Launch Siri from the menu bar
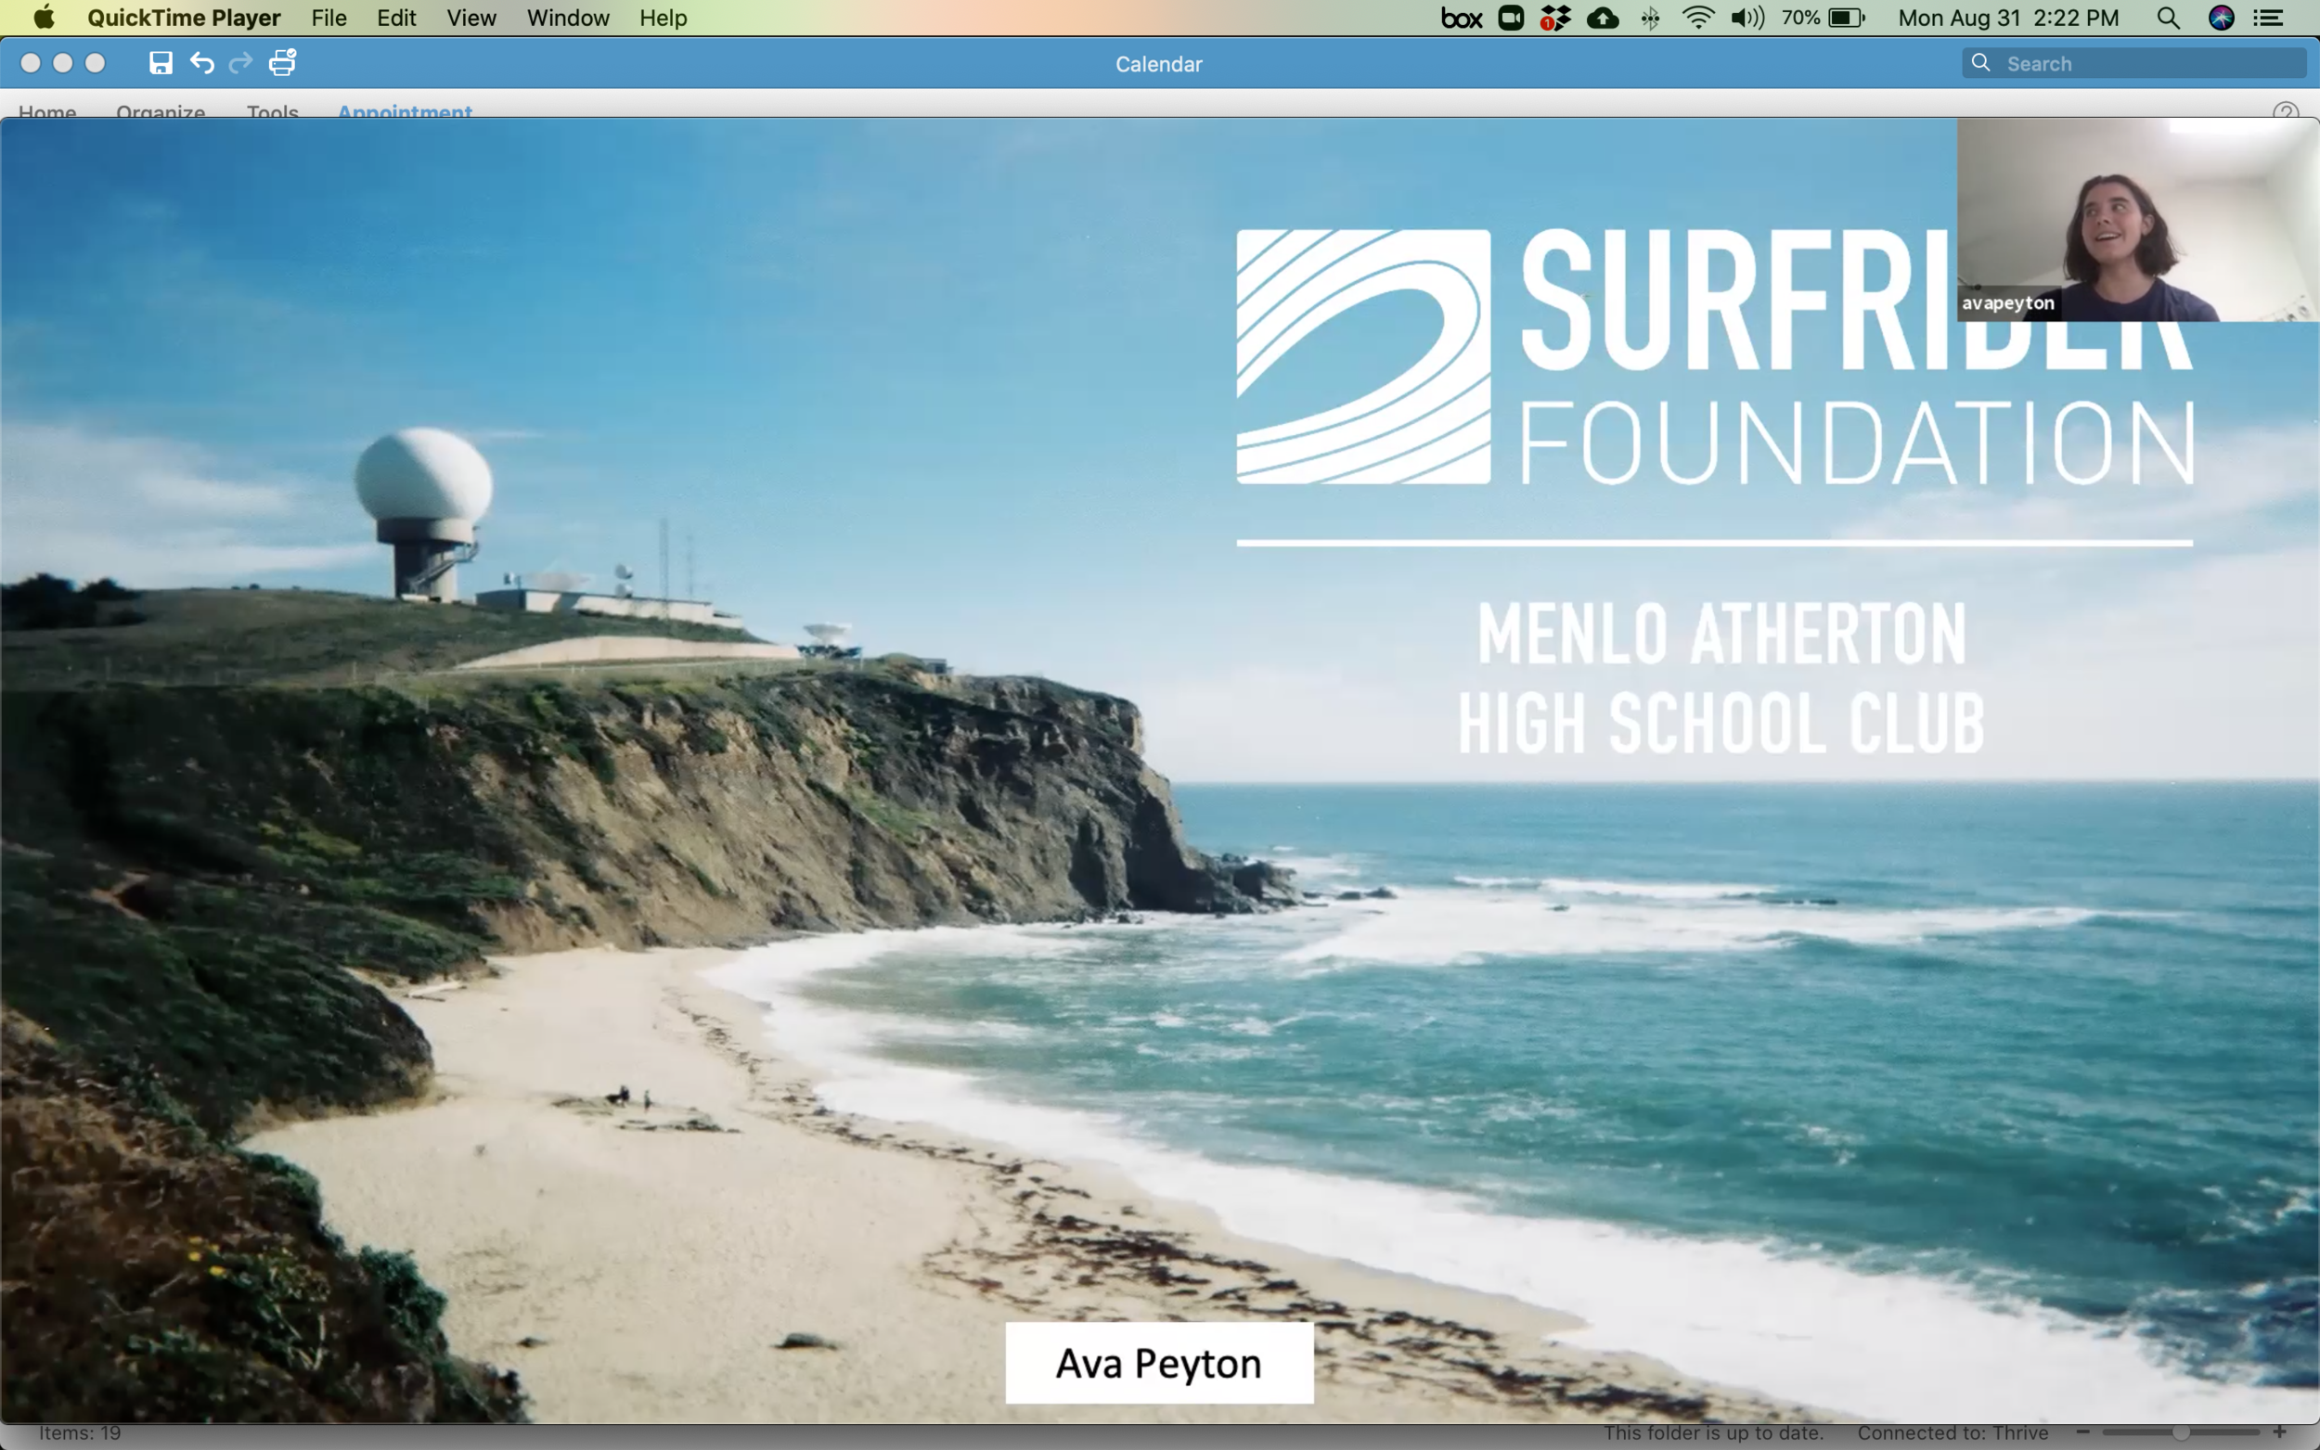 2222,18
